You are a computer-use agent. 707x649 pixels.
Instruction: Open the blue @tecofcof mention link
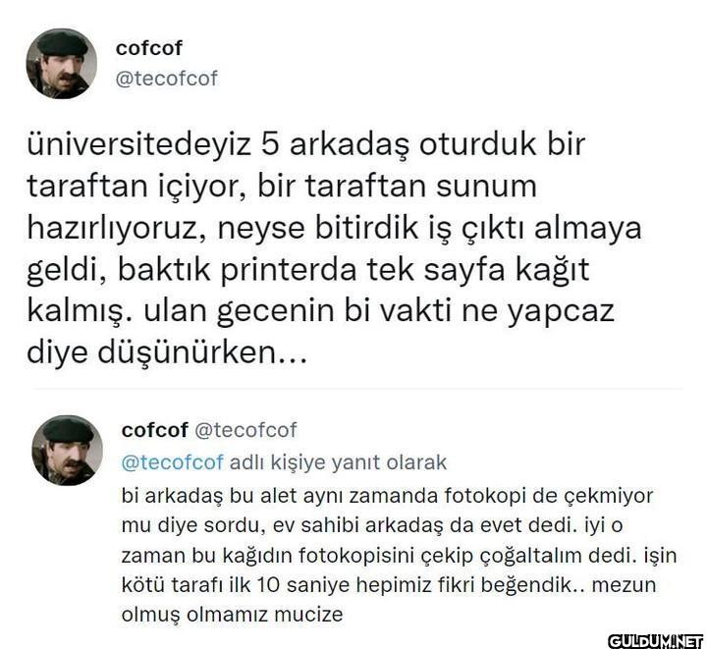click(172, 461)
